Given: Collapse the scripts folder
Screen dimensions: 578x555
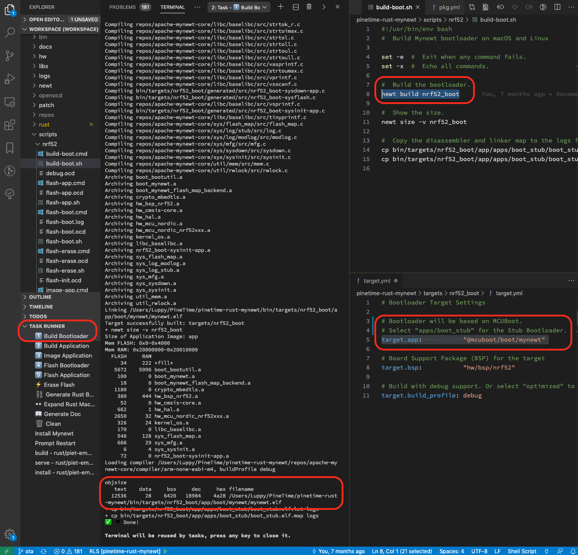Looking at the screenshot, I should coord(48,134).
